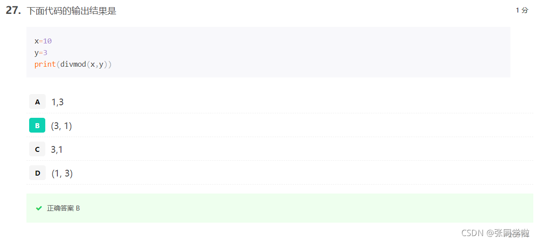Image resolution: width=536 pixels, height=241 pixels.
Task: Click the 1 分 score label
Action: click(522, 10)
